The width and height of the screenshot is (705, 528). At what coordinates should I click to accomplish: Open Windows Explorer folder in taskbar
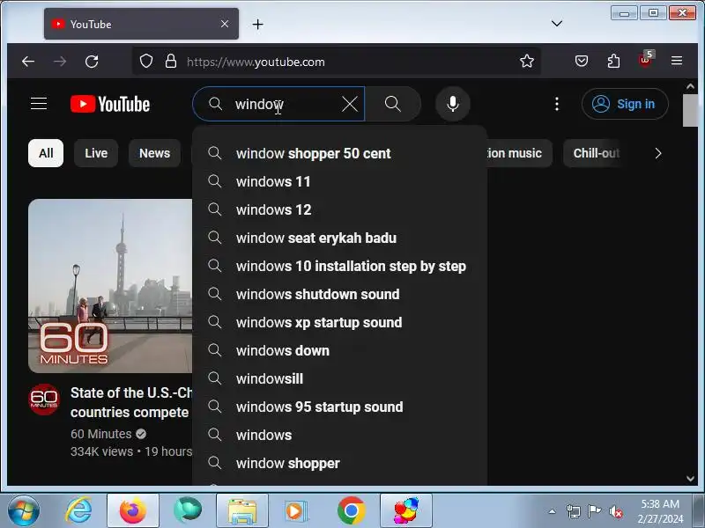pyautogui.click(x=241, y=511)
